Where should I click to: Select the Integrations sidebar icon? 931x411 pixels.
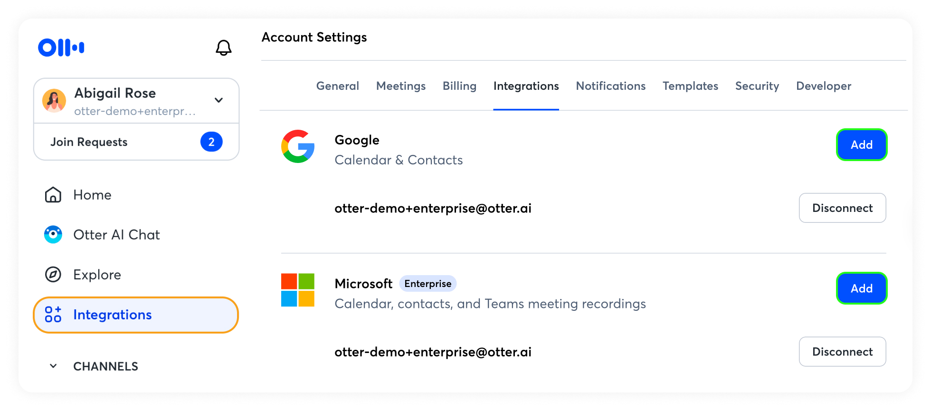click(53, 315)
